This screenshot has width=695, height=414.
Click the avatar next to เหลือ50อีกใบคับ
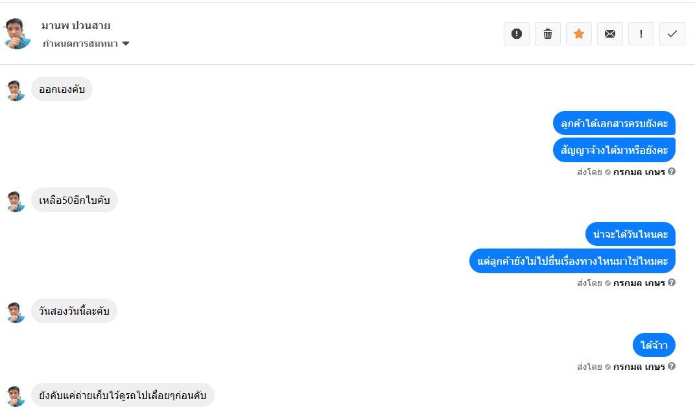tap(16, 201)
